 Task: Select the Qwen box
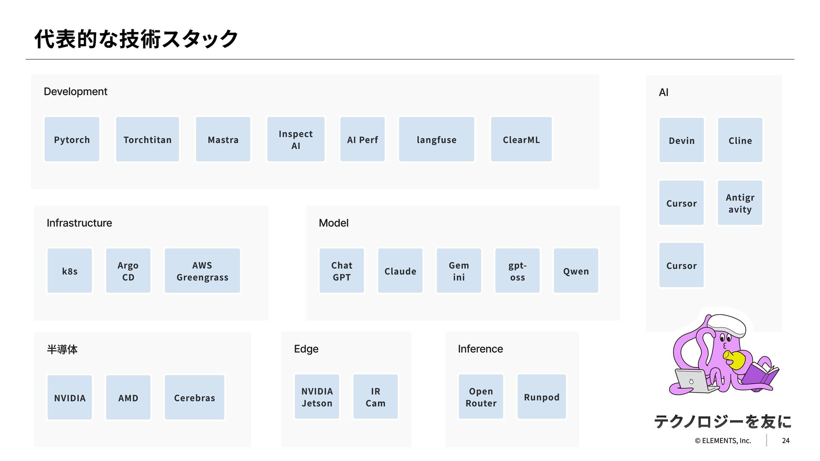576,271
